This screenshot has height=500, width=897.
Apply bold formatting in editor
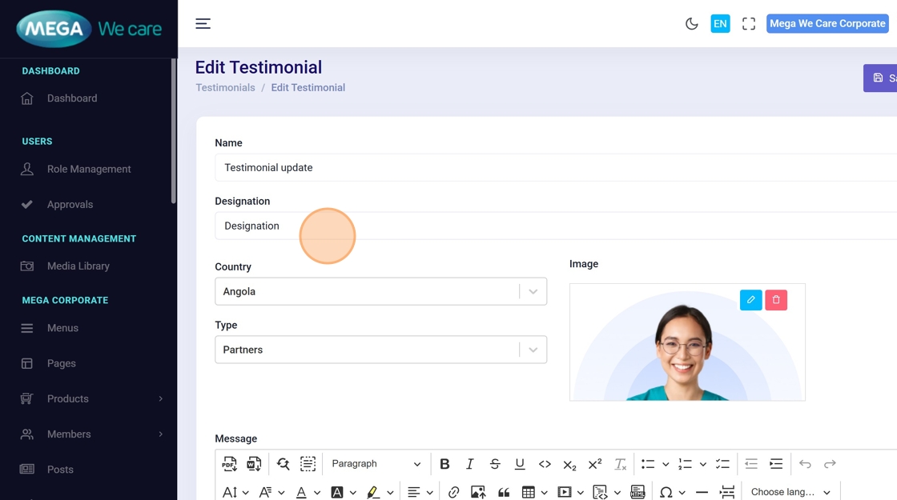[x=444, y=464]
